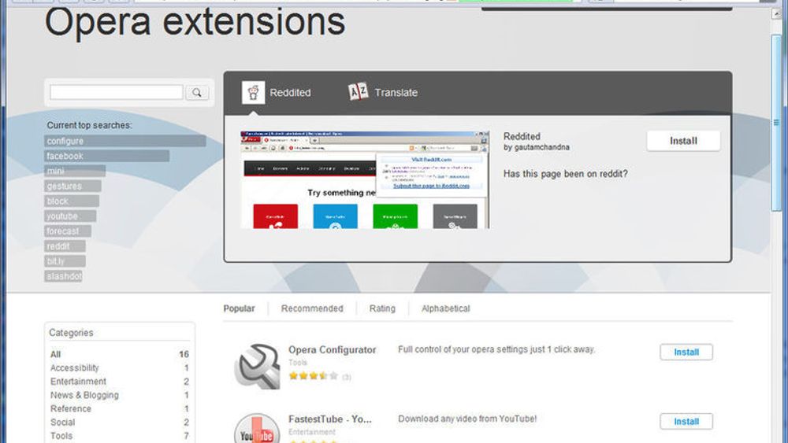Search for top term 'youtube'
Screen dimensions: 788x443
tap(70, 216)
